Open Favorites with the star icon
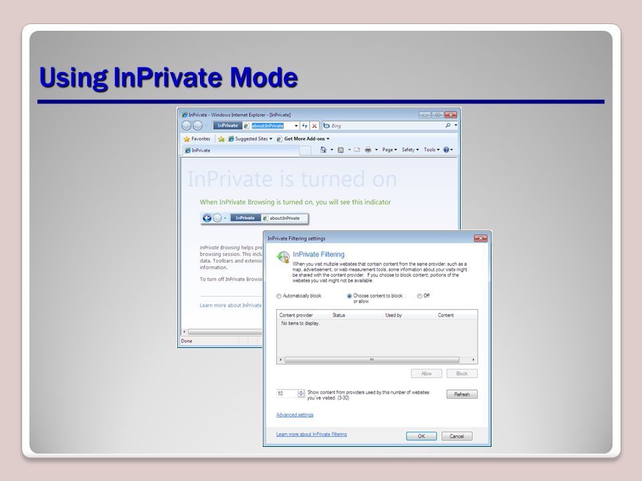 187,139
